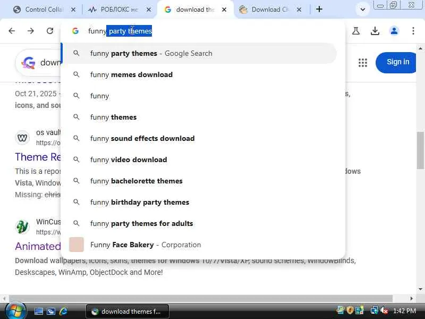Click the 1:42 PM clock
Screen dimensions: 425x319
pyautogui.click(x=404, y=311)
